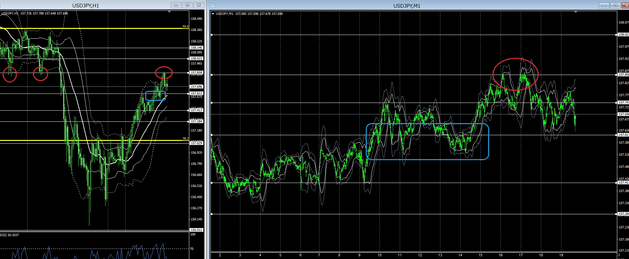Click the M1 OHLC readout starting 157.685
629x259 pixels.
(259, 14)
